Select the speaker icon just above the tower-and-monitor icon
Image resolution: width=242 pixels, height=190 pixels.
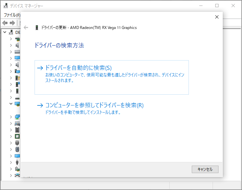coord(17,65)
